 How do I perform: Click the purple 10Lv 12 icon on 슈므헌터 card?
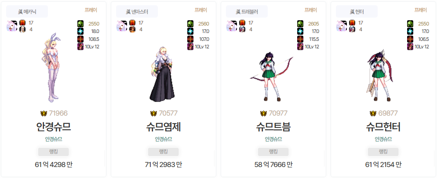point(410,47)
